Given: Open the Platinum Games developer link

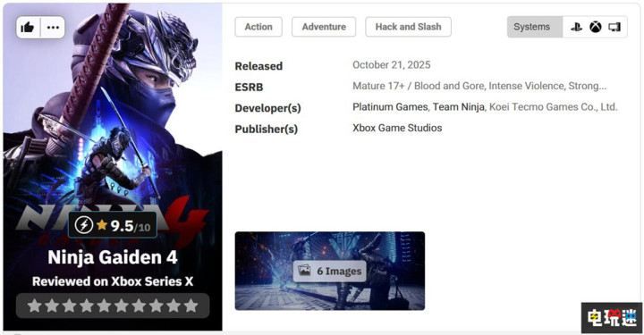Looking at the screenshot, I should point(390,107).
